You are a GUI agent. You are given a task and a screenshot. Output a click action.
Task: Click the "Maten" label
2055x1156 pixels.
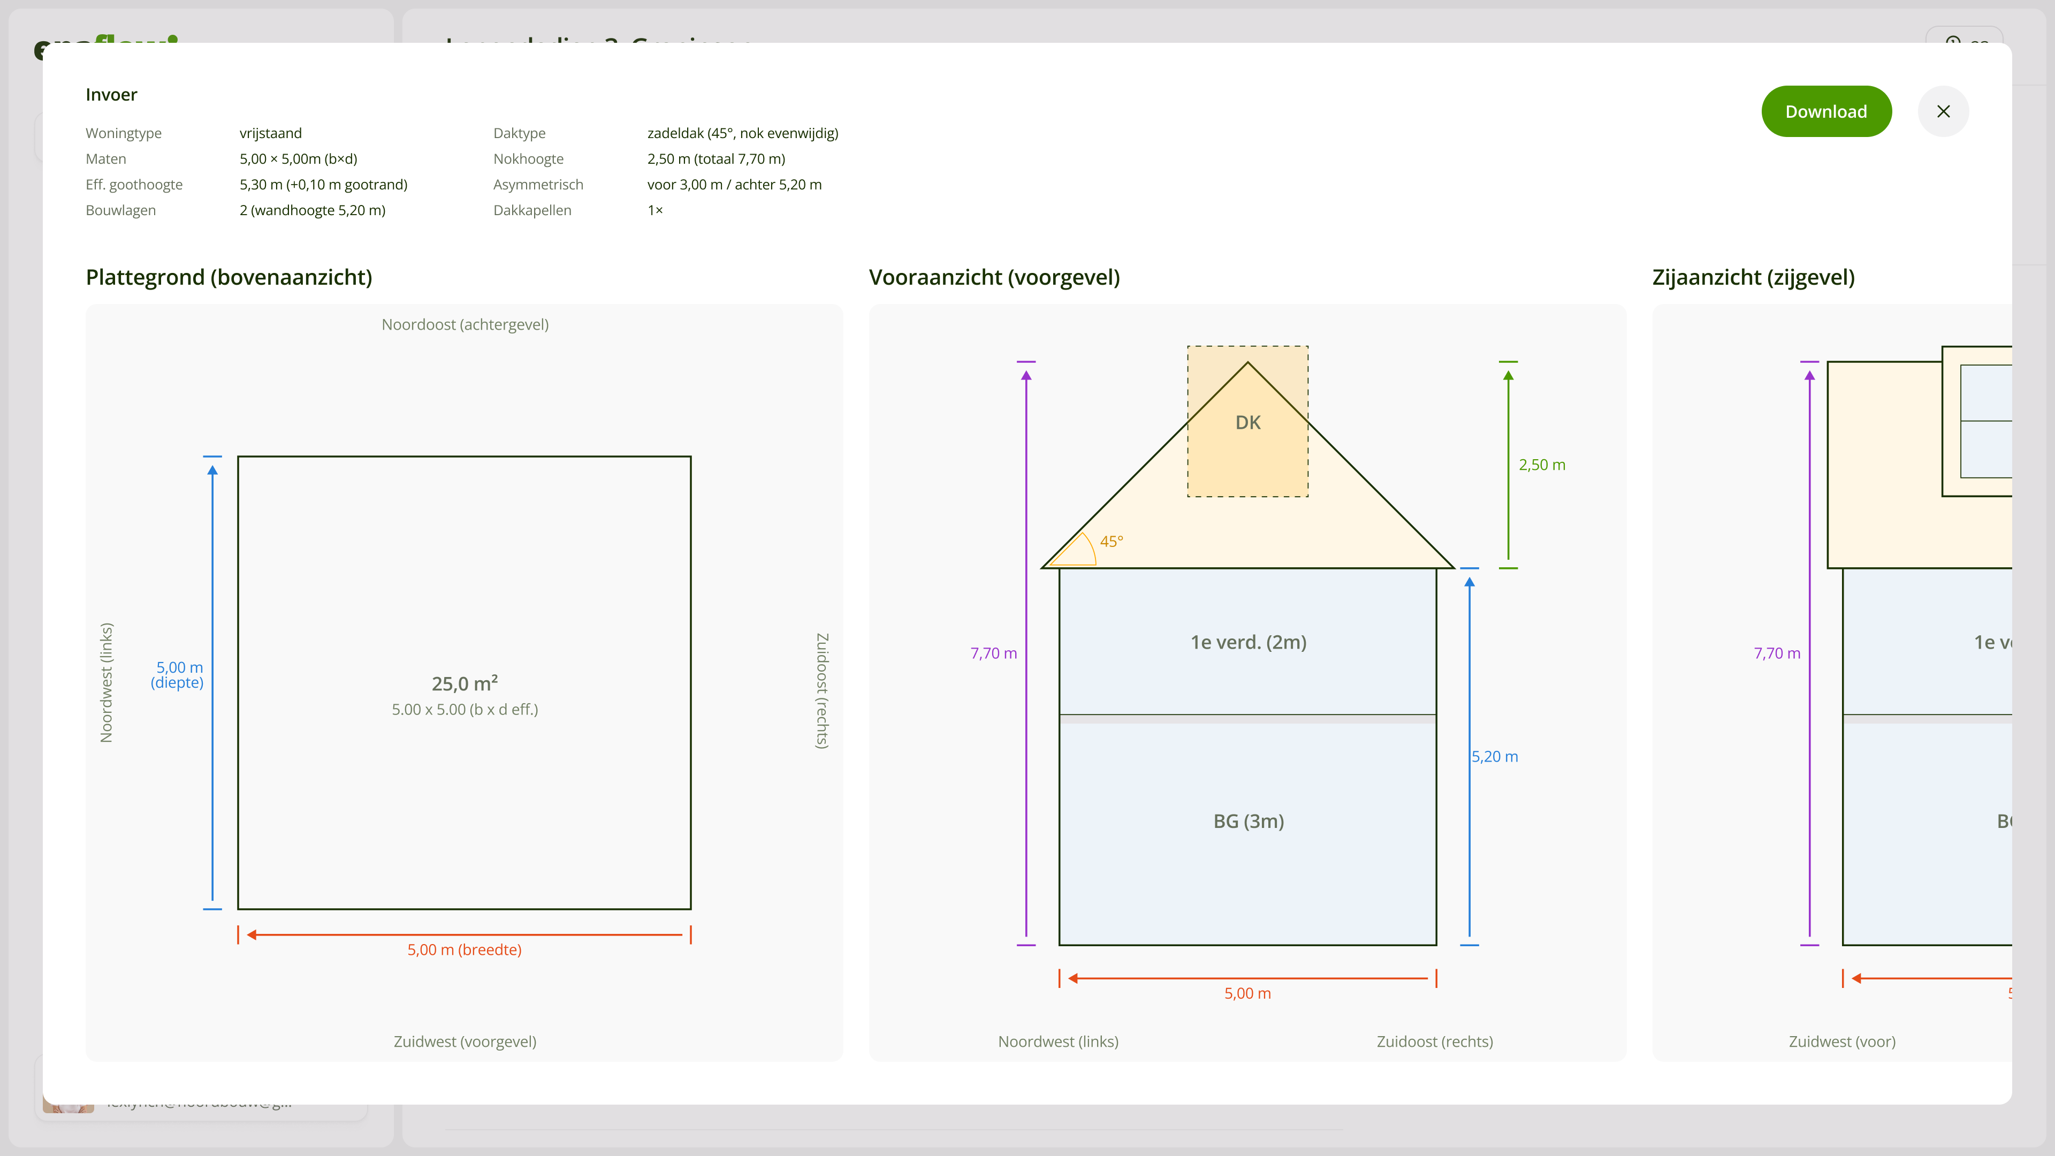(106, 159)
